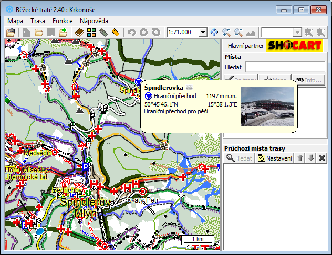
Task: Click the open route folder icon
Action: tap(39, 33)
